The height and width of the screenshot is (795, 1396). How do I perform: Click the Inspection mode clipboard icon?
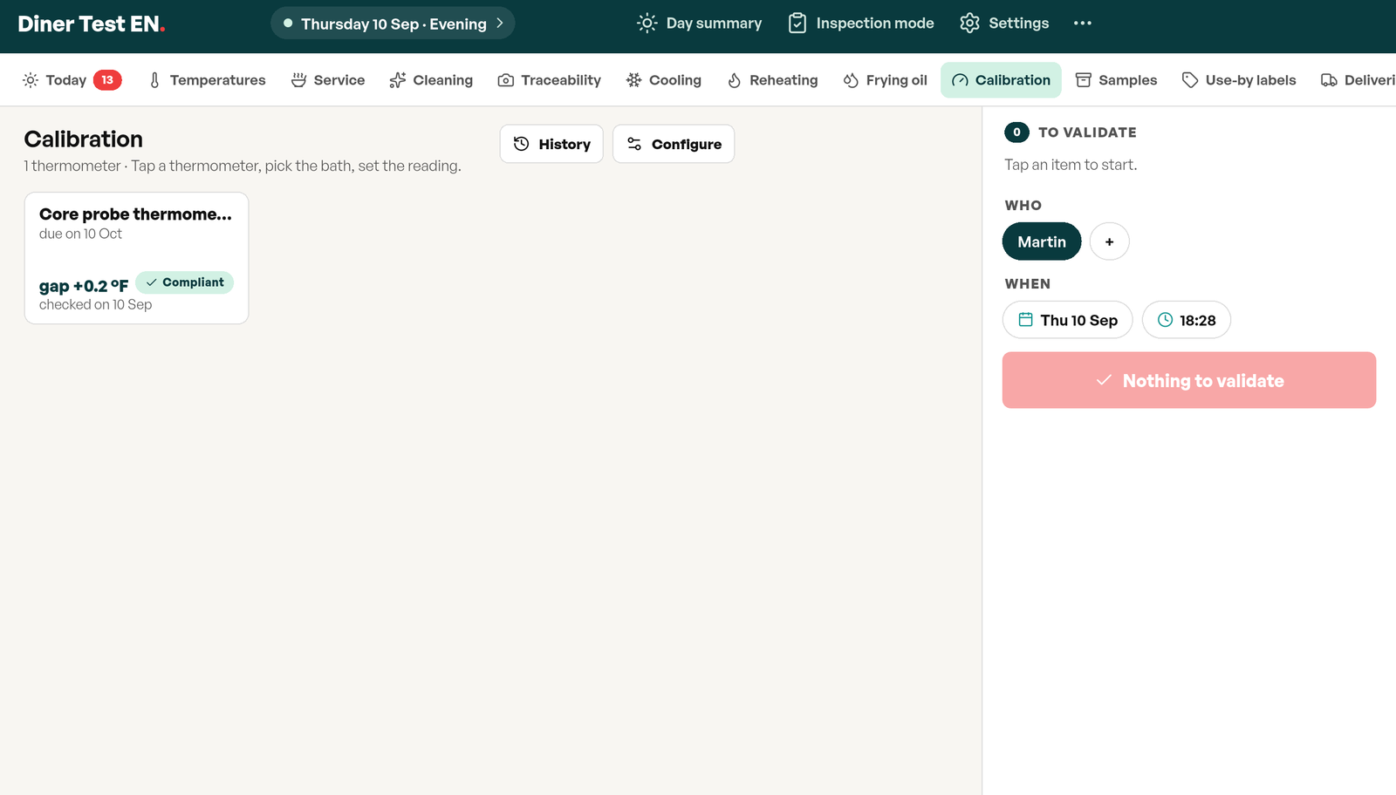coord(797,24)
